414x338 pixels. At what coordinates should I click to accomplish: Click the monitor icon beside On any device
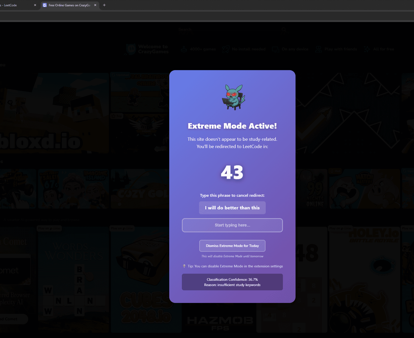click(275, 49)
